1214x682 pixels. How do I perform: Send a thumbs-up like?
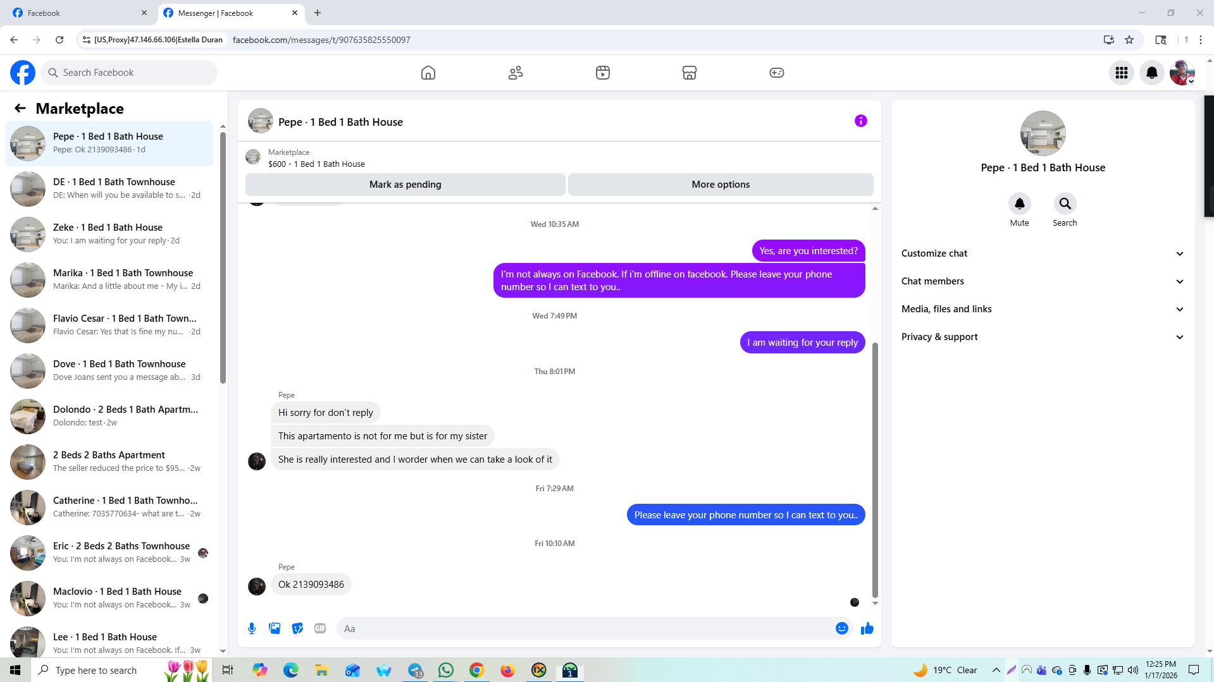click(x=867, y=628)
